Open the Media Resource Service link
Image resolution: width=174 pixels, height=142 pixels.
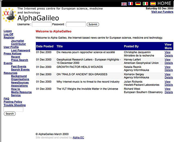coord(21,94)
